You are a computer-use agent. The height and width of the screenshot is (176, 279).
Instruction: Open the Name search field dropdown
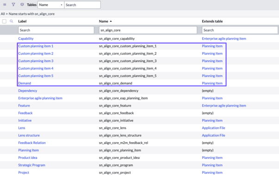point(51,5)
